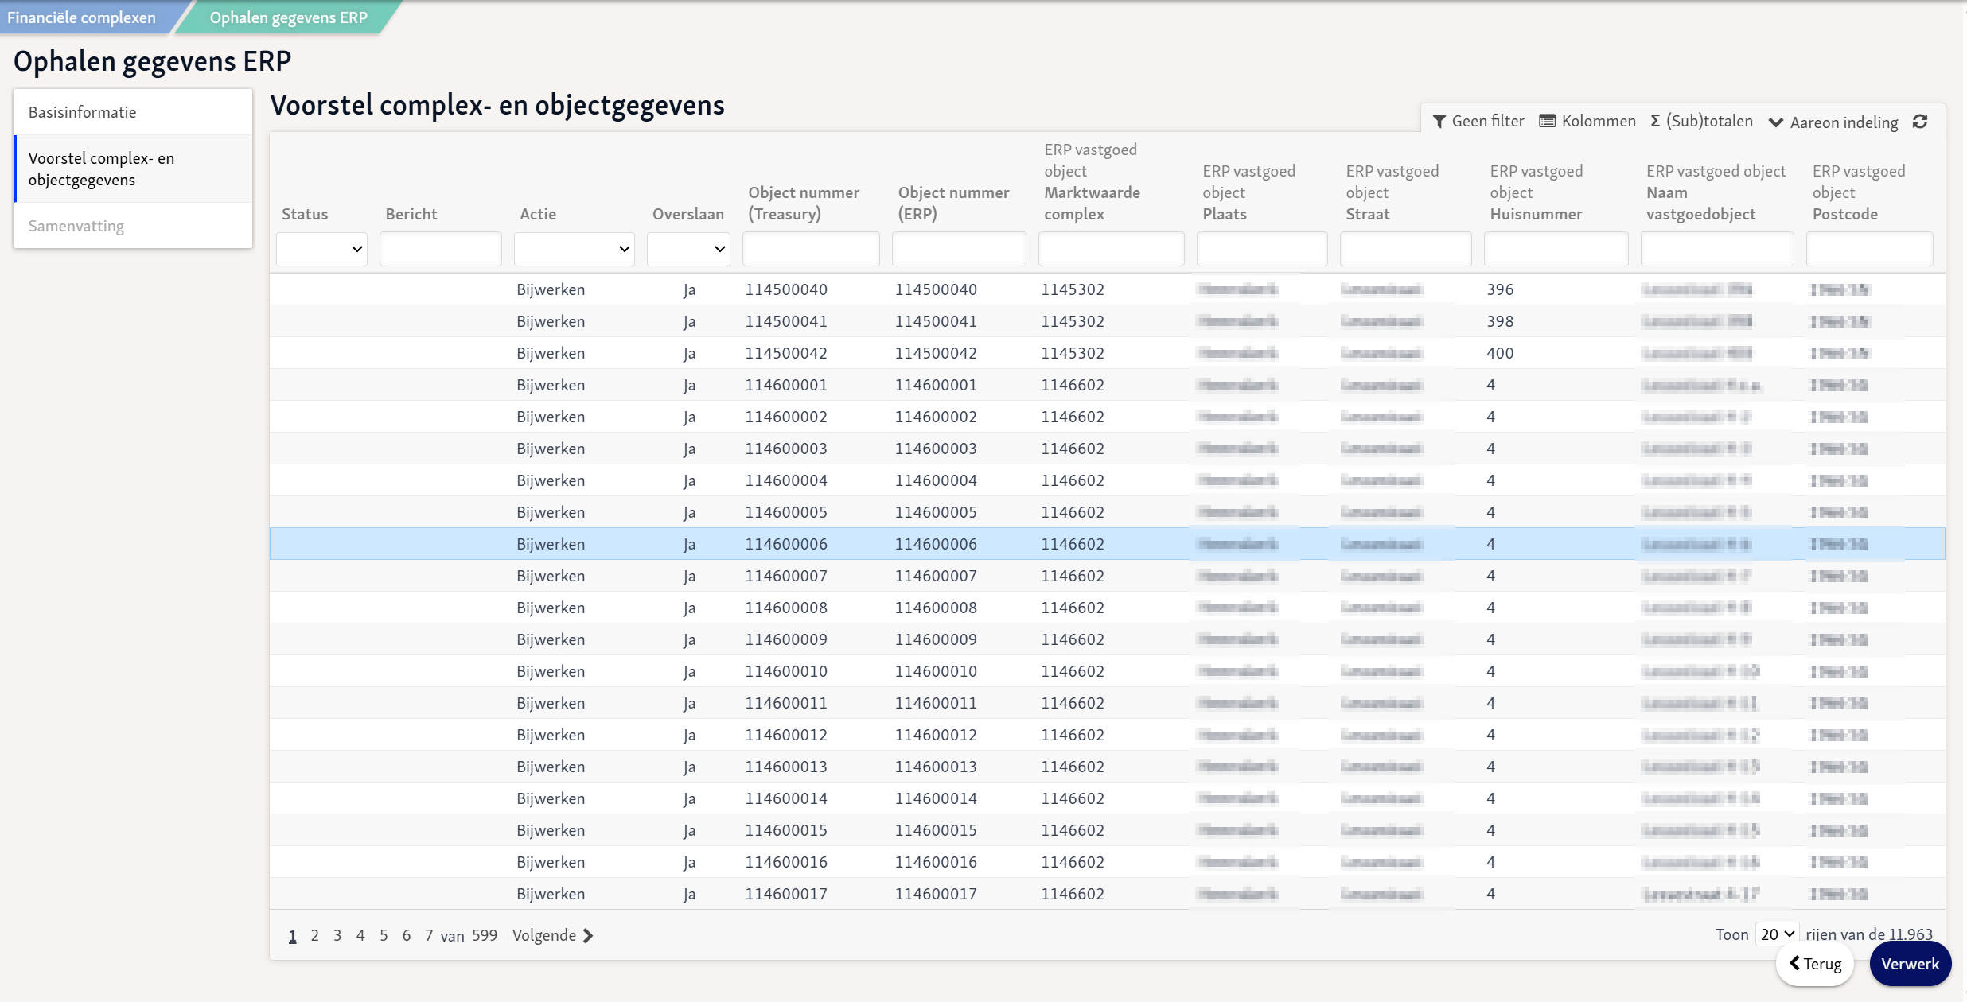Screen dimensions: 1967x1002
Task: Go to page 5 of results
Action: pos(384,935)
